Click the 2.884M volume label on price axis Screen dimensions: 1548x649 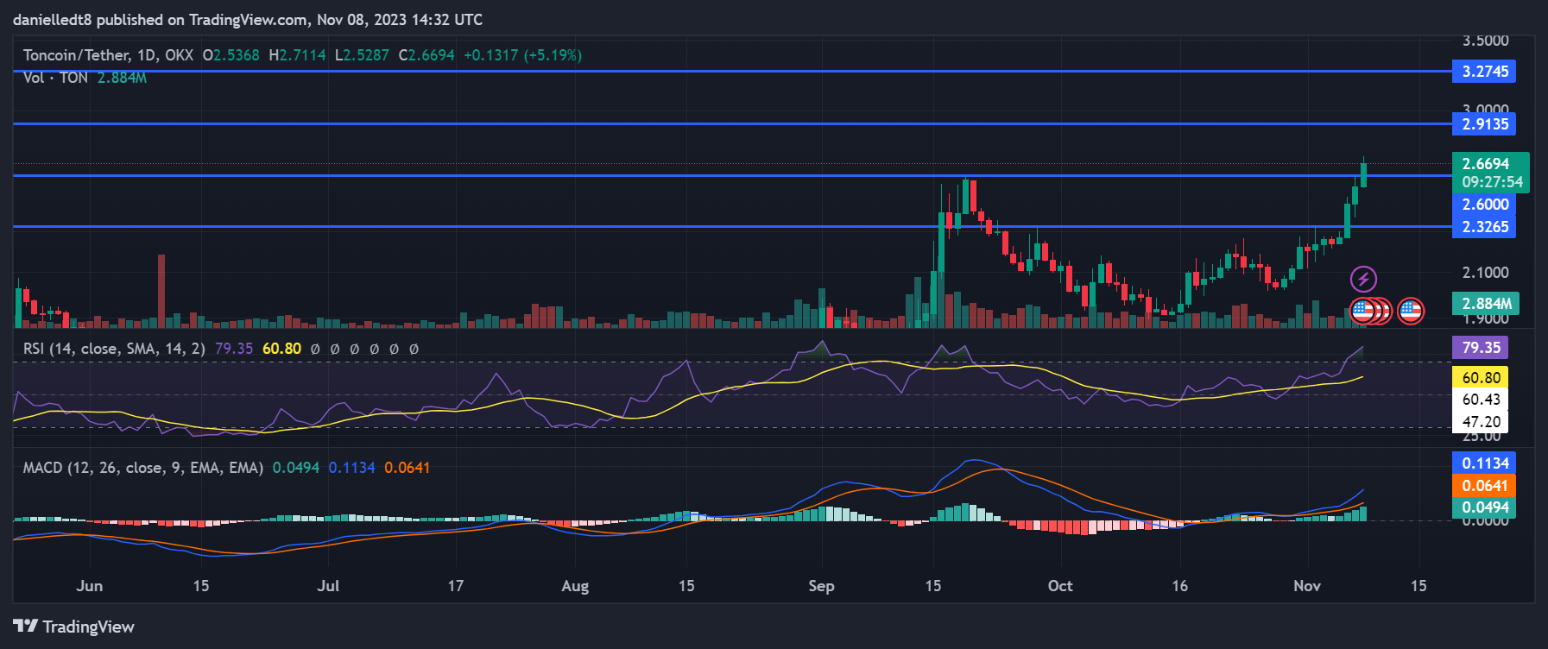click(1486, 304)
